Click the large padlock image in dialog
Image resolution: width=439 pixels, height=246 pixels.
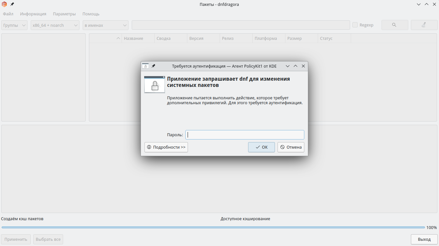(x=155, y=85)
